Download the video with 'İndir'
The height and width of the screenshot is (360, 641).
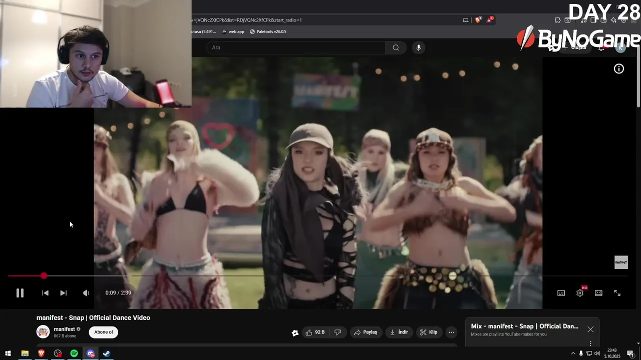[399, 332]
